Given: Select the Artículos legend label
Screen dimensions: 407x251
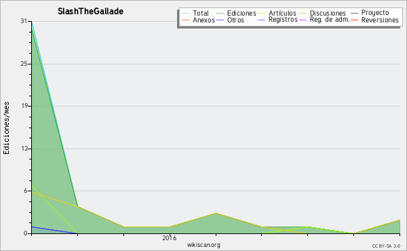Looking at the screenshot, I should coord(282,14).
